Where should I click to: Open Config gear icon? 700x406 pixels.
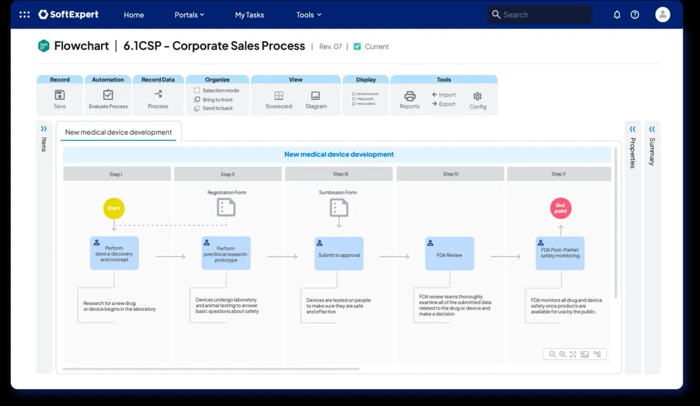pos(477,96)
